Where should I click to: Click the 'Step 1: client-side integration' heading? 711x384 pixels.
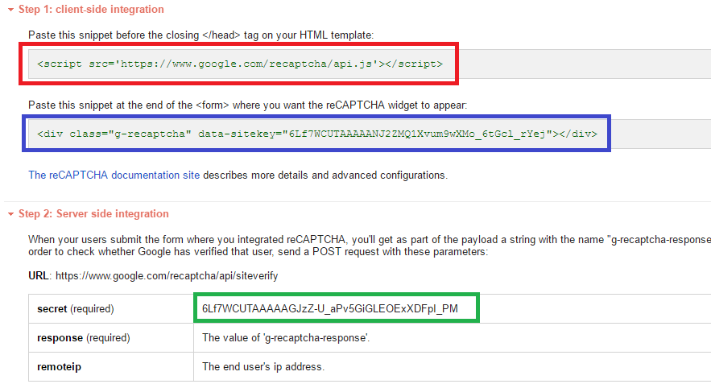[91, 10]
